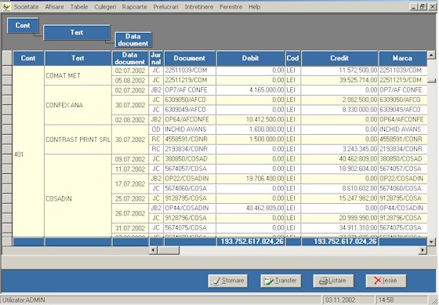Click date 09.07.2002 in Data document

tap(130, 159)
